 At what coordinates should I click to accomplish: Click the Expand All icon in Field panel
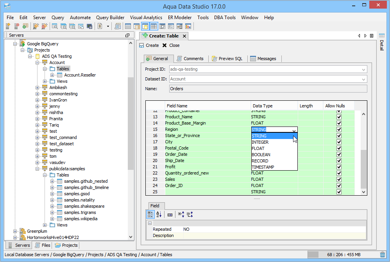tap(181, 214)
